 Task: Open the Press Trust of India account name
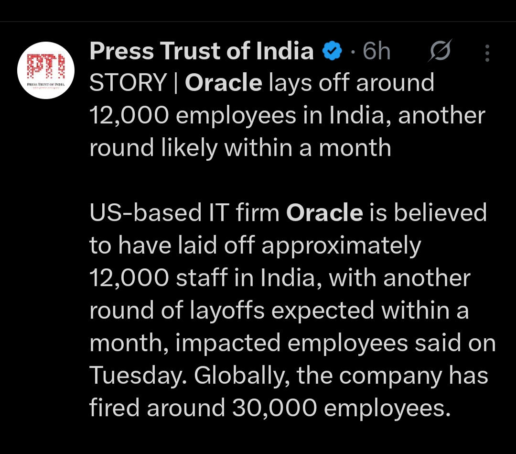[201, 51]
